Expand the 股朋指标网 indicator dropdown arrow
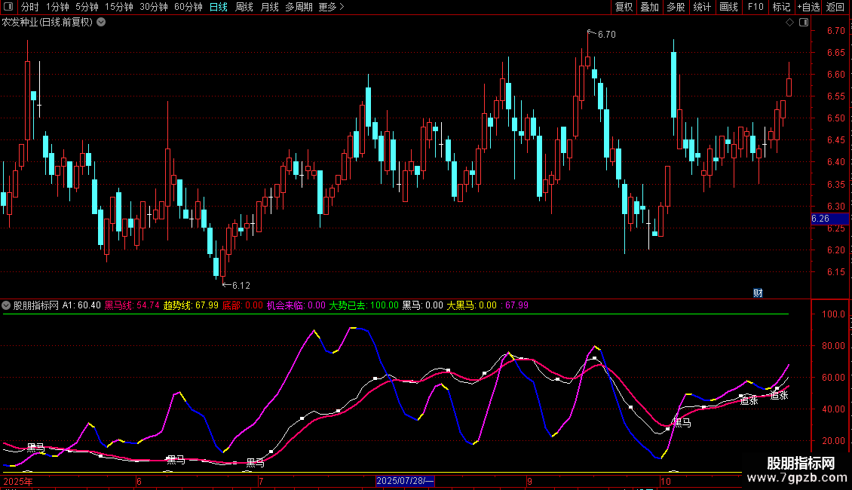The width and height of the screenshot is (852, 490). coord(7,305)
